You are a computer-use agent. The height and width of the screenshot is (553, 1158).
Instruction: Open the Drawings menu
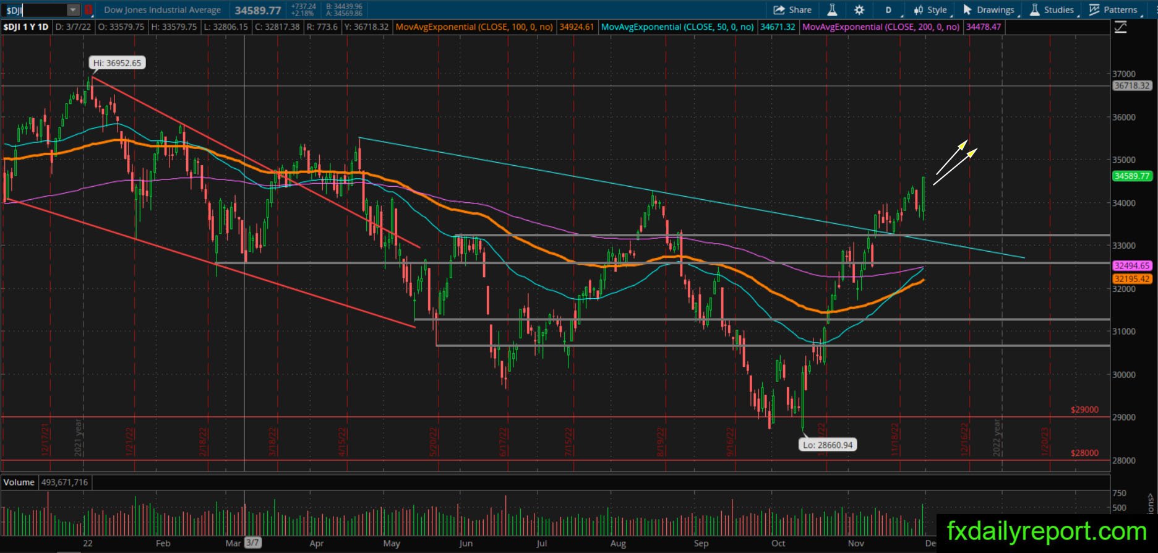(x=989, y=10)
